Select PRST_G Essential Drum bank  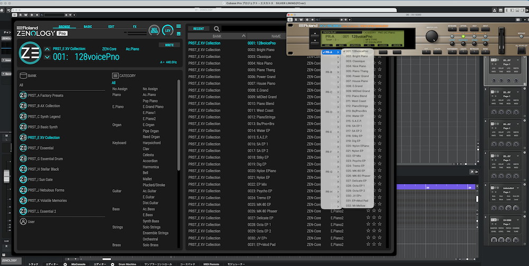[45, 159]
